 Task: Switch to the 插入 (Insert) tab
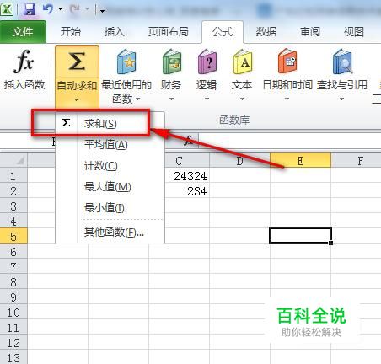(114, 32)
